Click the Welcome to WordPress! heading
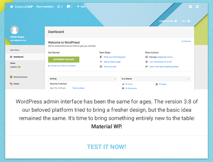This screenshot has height=162, width=213. pyautogui.click(x=64, y=42)
